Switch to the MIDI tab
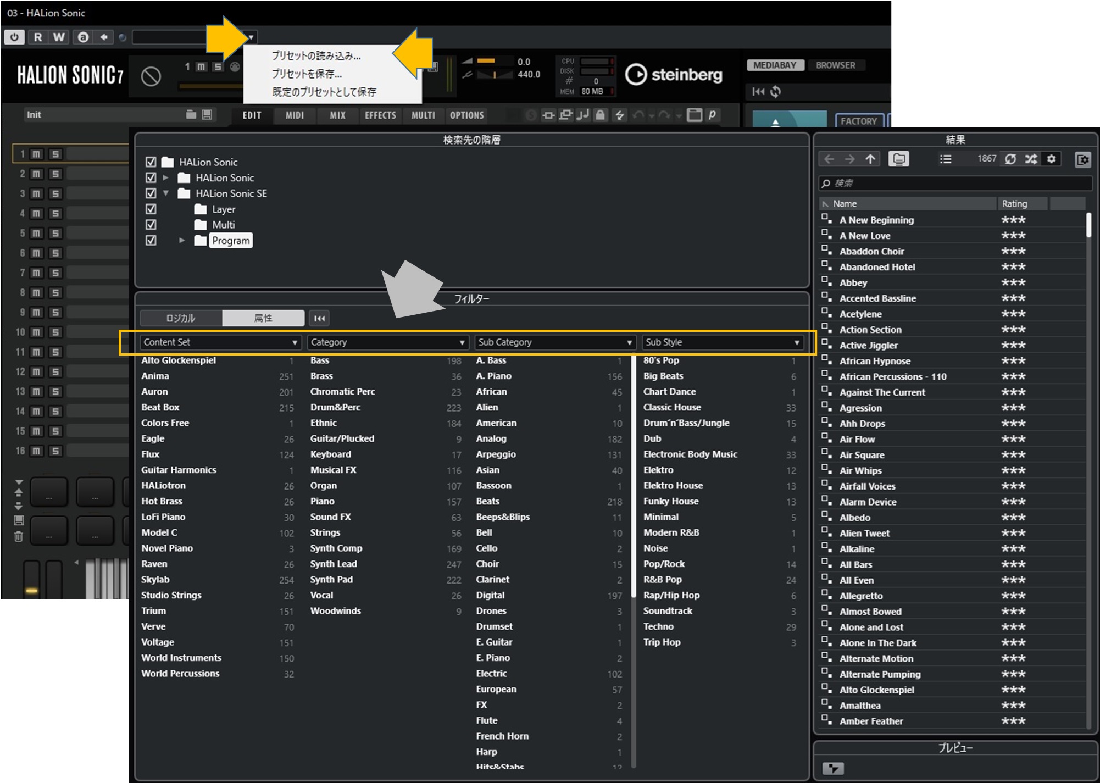This screenshot has width=1100, height=783. tap(295, 115)
